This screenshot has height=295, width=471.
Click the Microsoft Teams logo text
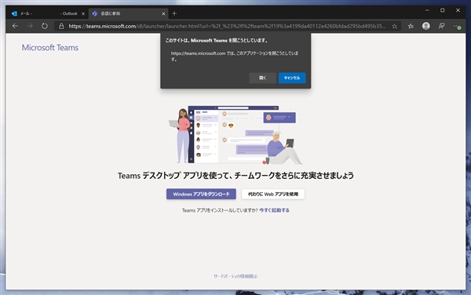[x=50, y=47]
